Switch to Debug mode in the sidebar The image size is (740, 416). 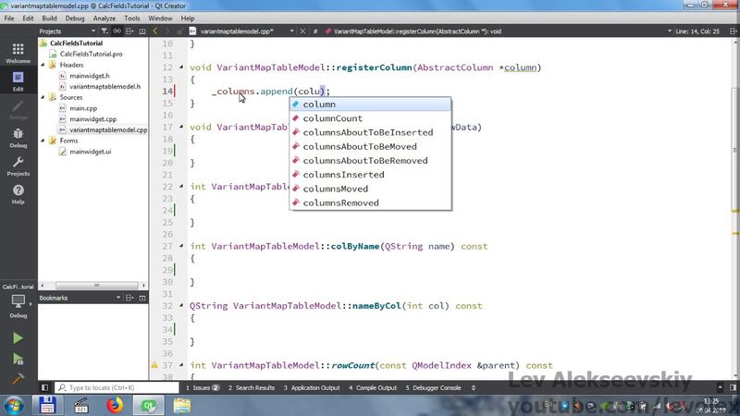pos(18,137)
